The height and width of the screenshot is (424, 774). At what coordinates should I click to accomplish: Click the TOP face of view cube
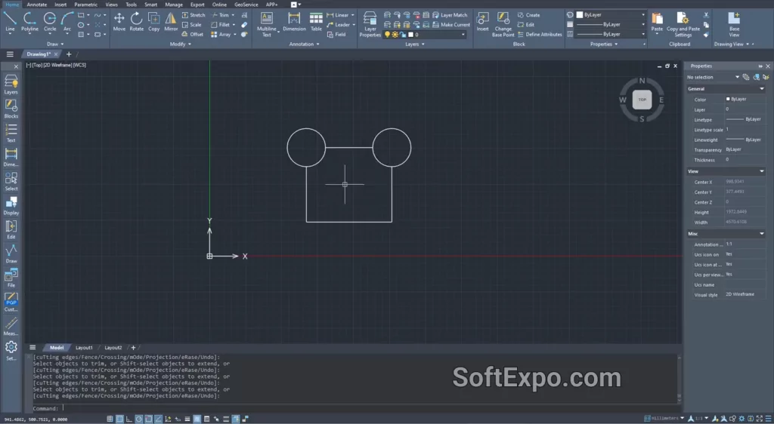(642, 100)
